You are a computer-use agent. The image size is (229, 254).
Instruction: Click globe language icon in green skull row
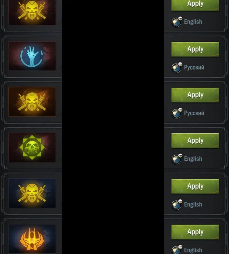click(177, 159)
